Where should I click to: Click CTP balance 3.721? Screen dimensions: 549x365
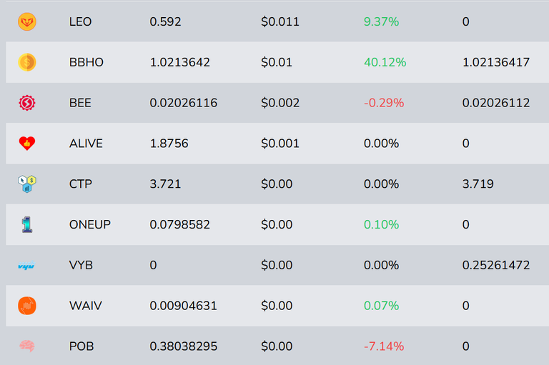tap(165, 184)
